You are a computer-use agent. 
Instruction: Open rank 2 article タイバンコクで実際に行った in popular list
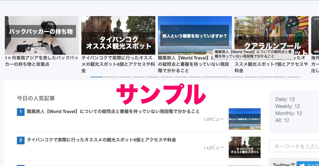coord(101,140)
